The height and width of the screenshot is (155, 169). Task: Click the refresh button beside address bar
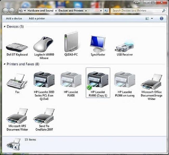[x=106, y=11]
